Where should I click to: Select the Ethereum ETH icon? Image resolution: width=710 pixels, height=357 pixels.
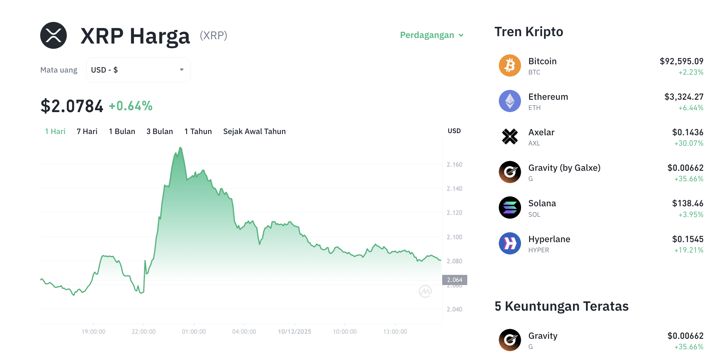click(x=510, y=101)
